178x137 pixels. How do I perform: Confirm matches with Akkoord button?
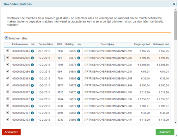click(165, 132)
